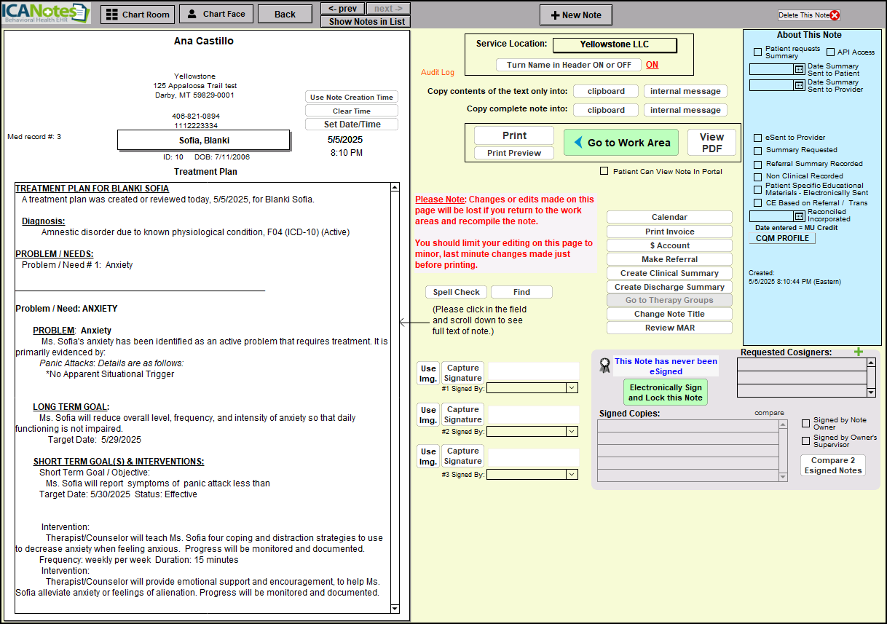Click the ICANotes logo
The image size is (887, 624).
tap(47, 13)
